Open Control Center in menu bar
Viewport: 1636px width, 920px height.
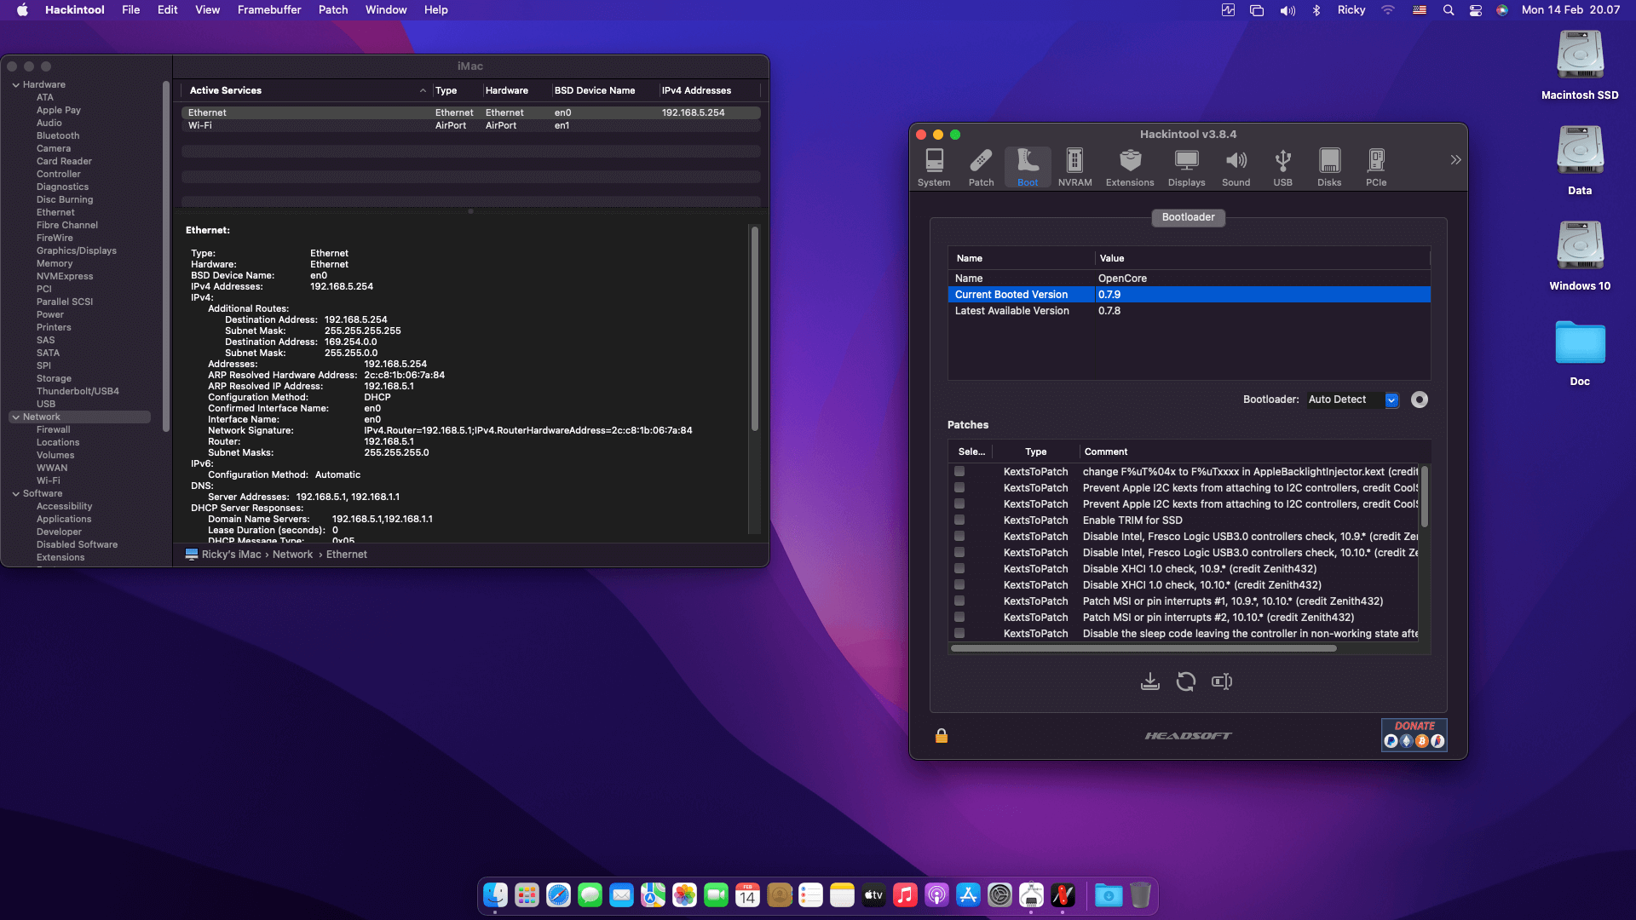pos(1476,10)
